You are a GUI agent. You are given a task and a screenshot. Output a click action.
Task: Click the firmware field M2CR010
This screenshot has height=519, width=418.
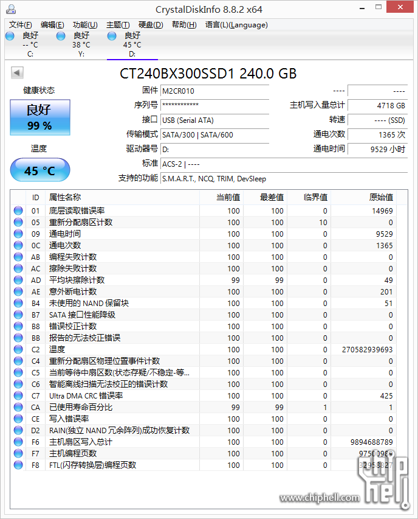coord(215,91)
